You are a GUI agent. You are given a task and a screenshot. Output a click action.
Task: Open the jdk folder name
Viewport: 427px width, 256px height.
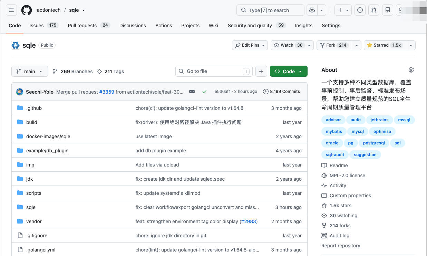pyautogui.click(x=30, y=179)
